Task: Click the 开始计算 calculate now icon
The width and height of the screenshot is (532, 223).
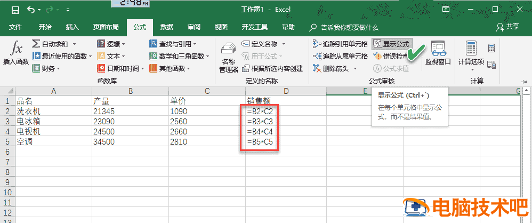Action: click(491, 48)
